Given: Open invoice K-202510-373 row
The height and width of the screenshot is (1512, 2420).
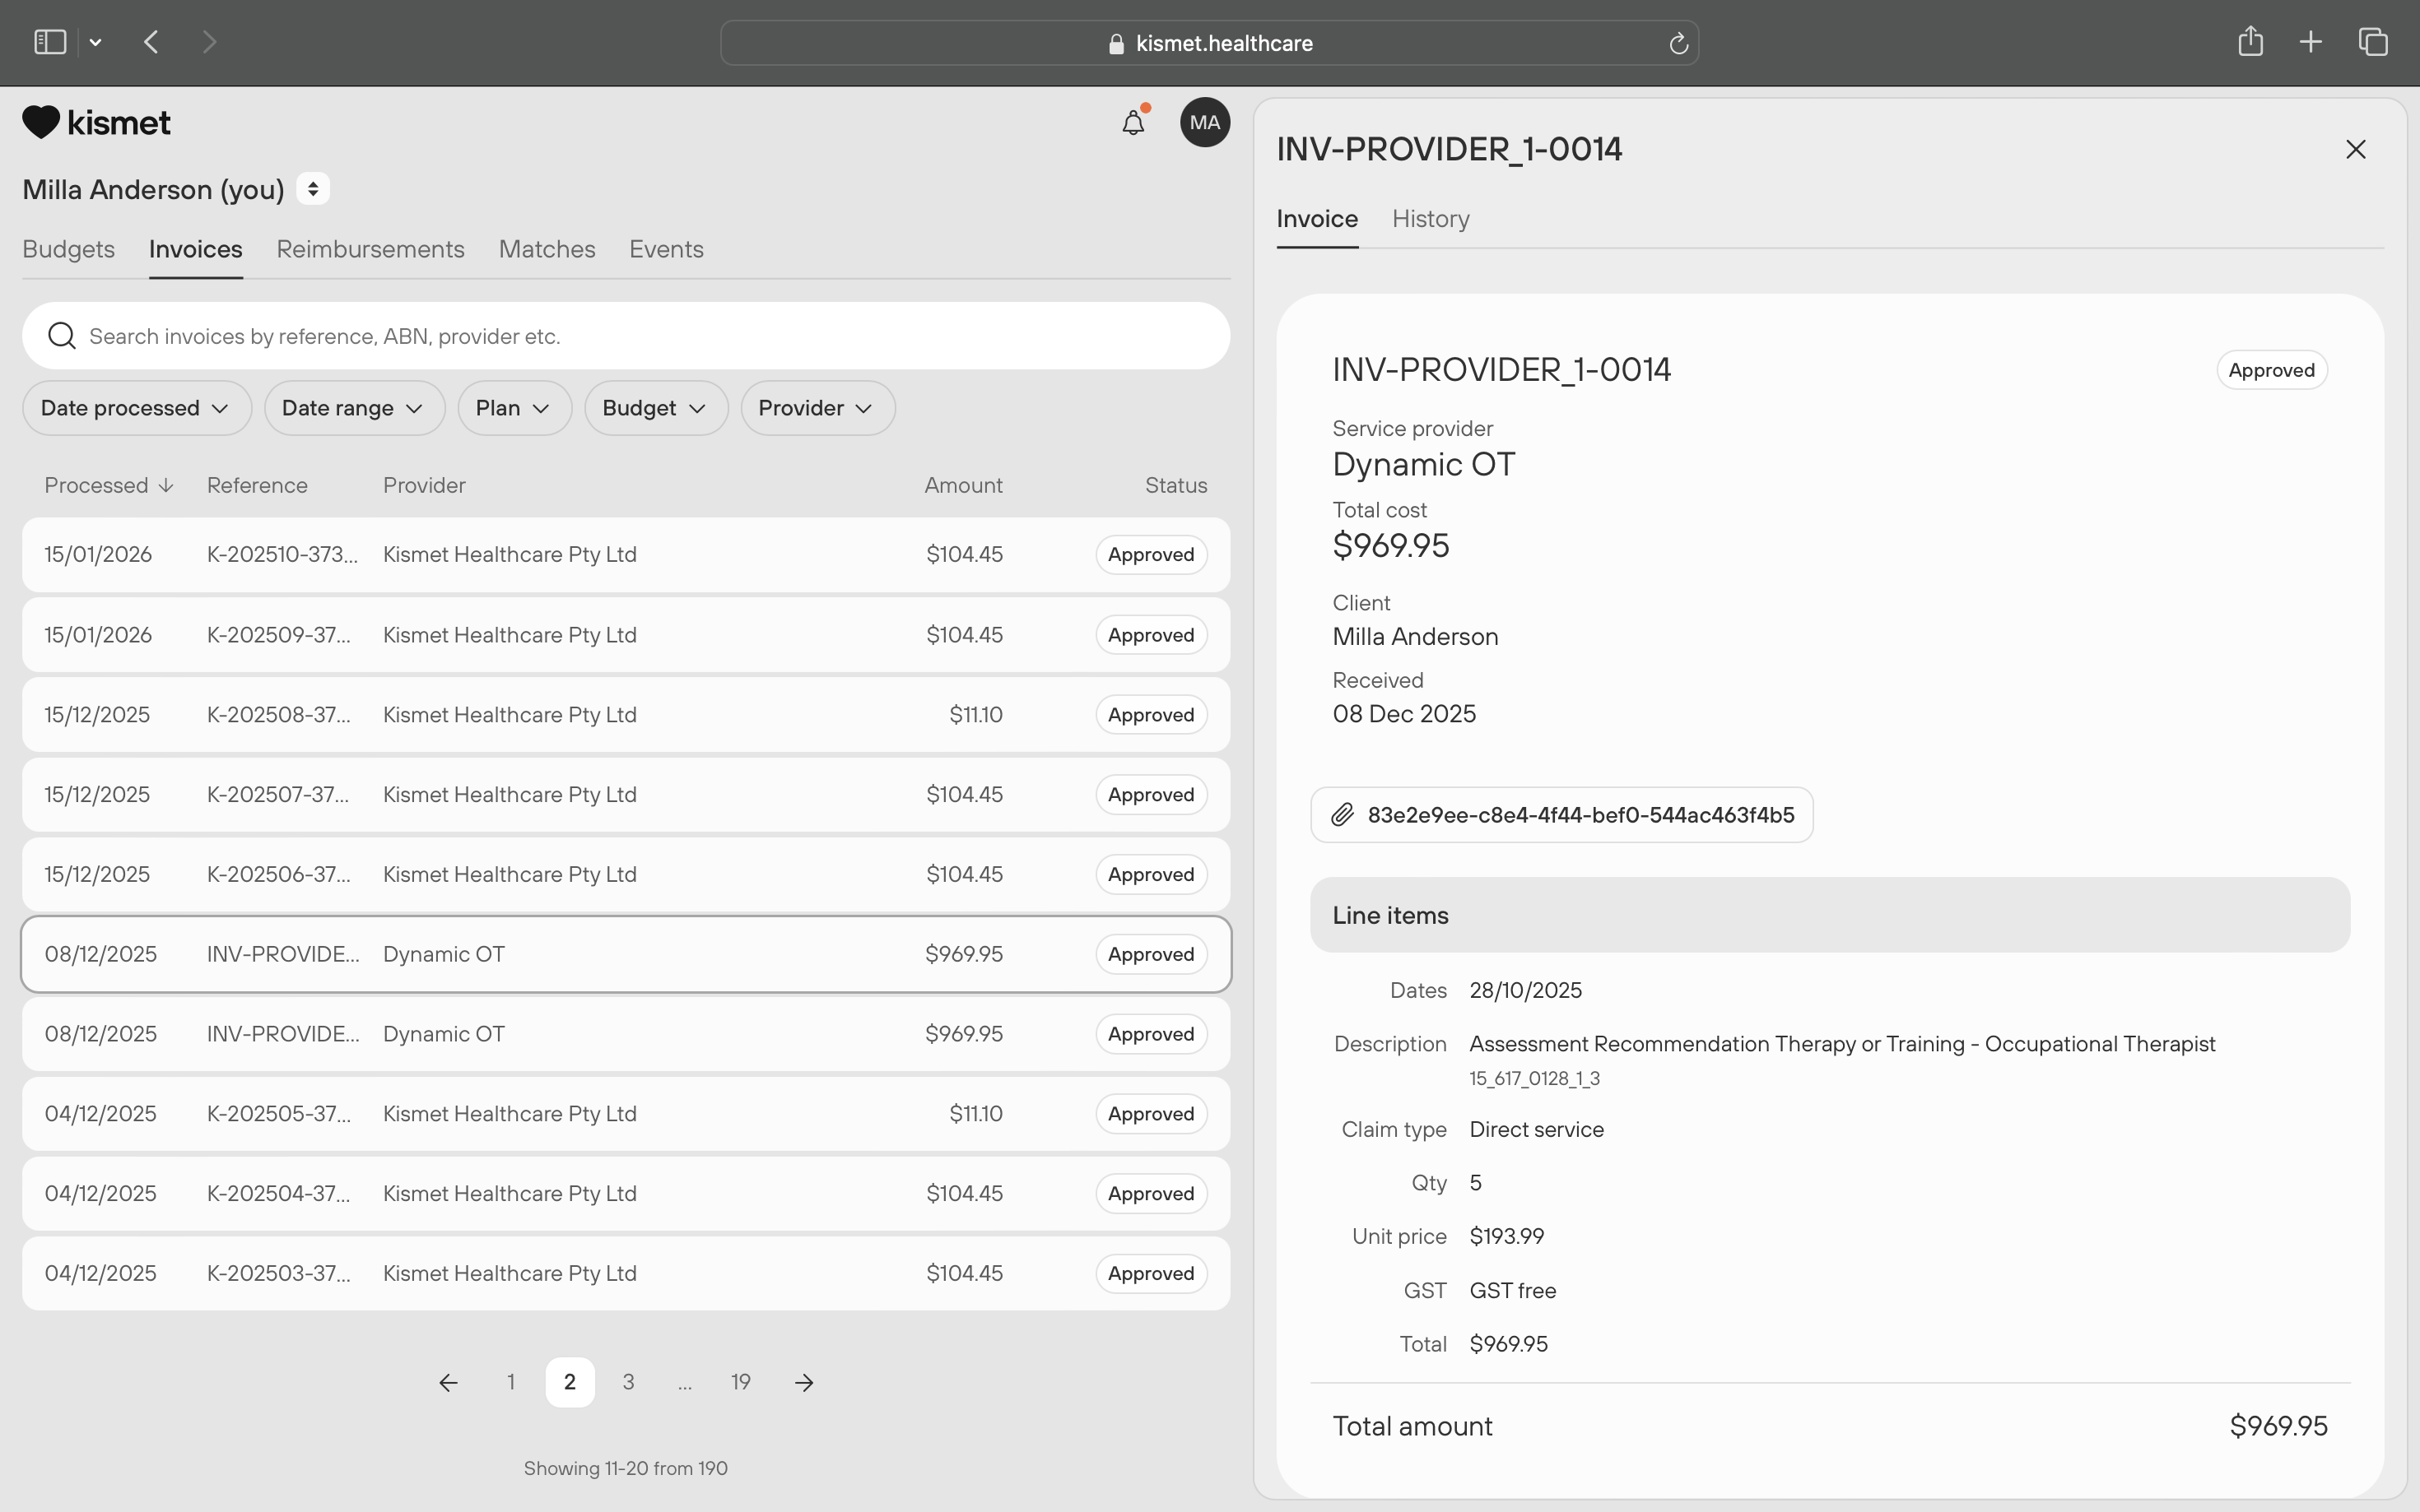Looking at the screenshot, I should [626, 555].
